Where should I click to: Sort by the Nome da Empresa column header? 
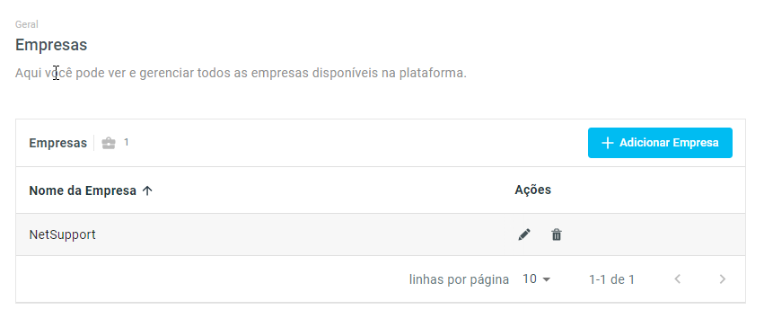click(x=83, y=190)
